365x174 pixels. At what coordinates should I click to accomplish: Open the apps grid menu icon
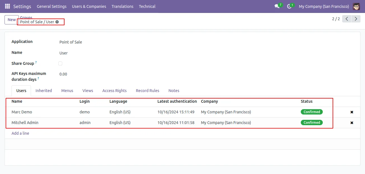[7, 6]
